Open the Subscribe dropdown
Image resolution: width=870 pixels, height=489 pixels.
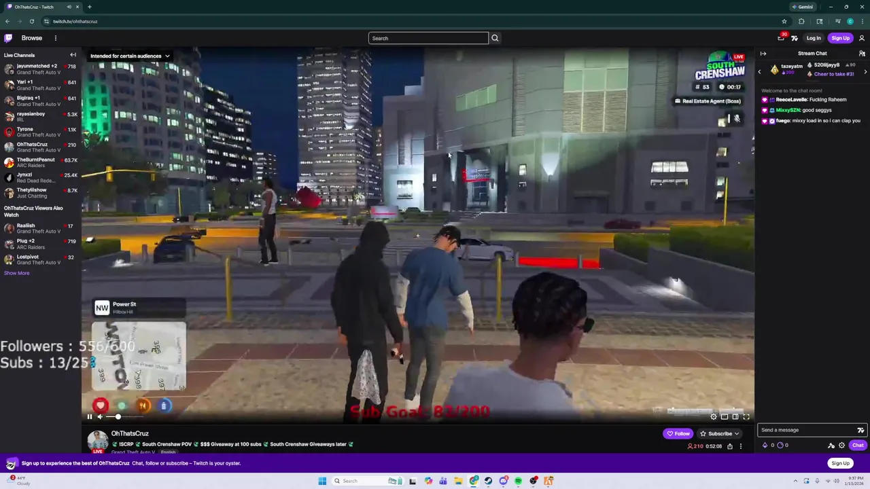[719, 433]
